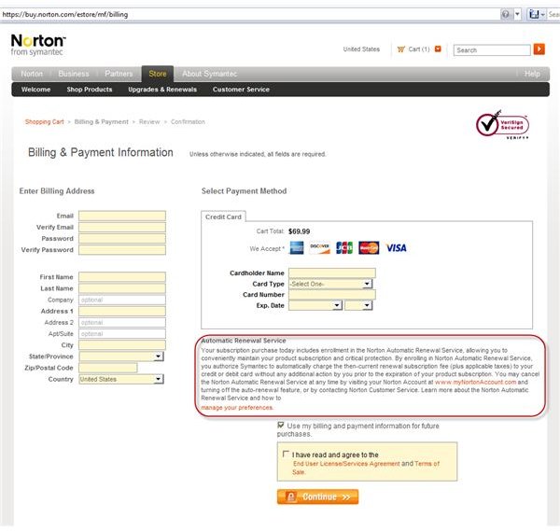Open the Country dropdown
This screenshot has height=531, width=560.
pyautogui.click(x=121, y=379)
